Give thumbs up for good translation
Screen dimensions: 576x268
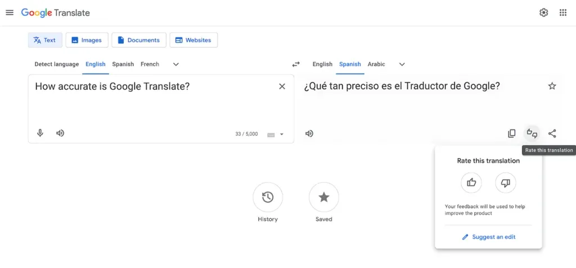click(471, 182)
